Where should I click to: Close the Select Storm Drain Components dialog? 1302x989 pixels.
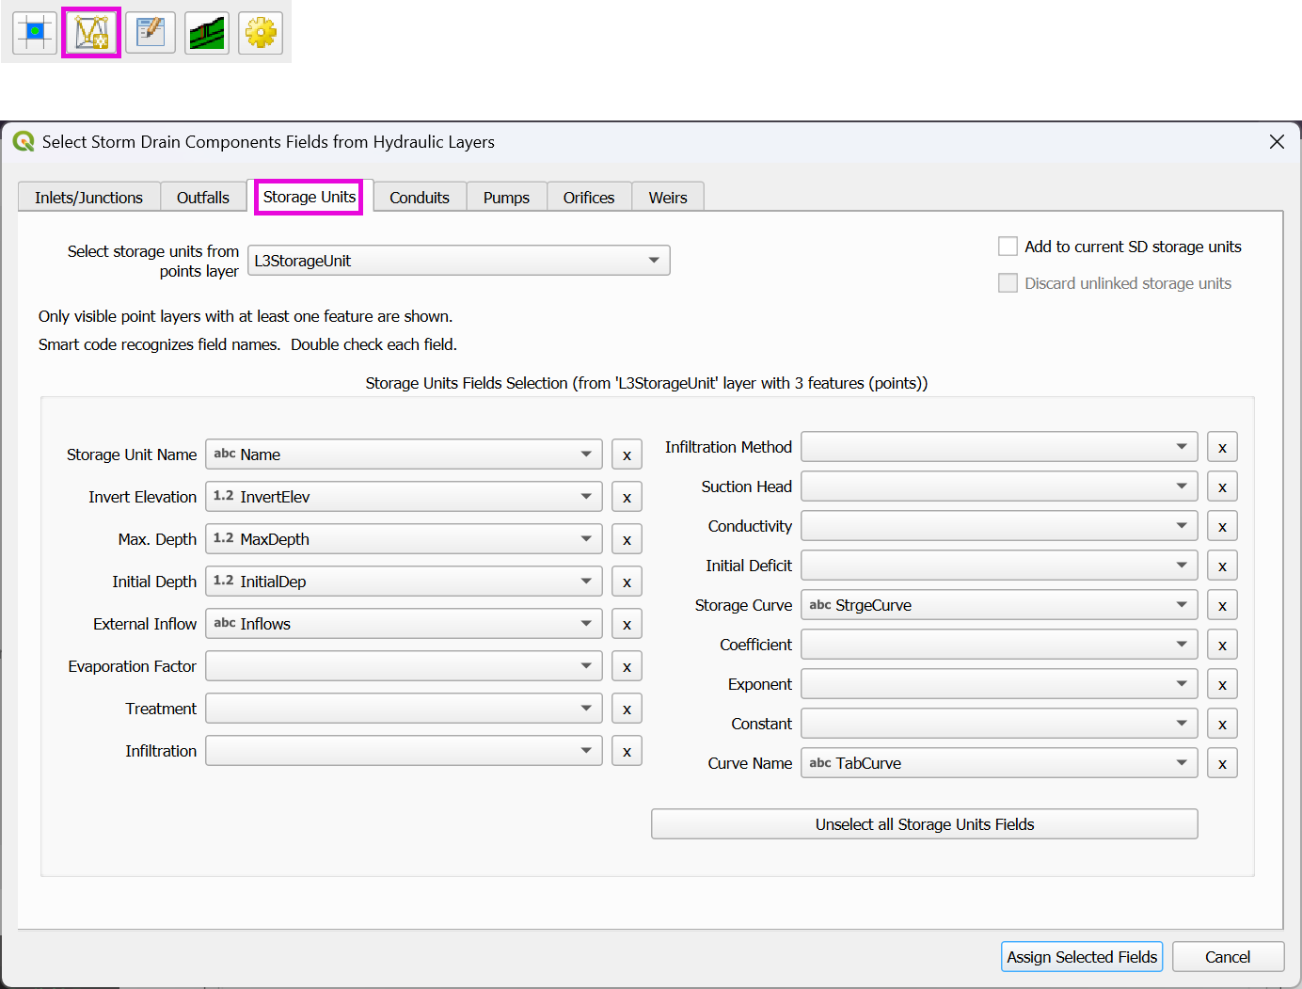coord(1277,142)
